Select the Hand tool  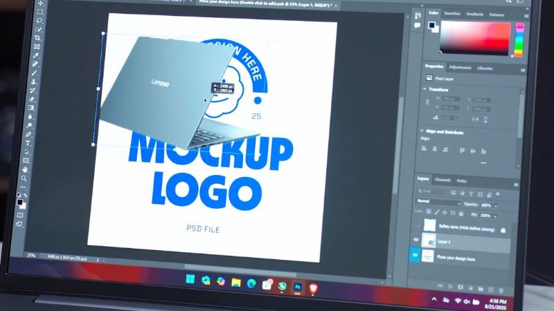26,169
